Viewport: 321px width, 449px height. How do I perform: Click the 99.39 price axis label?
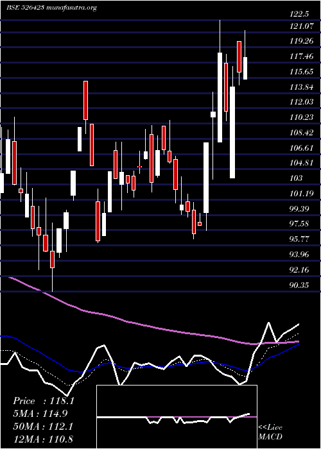[300, 208]
